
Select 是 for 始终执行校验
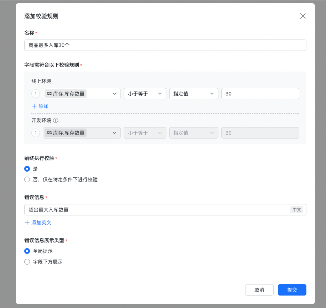pos(27,169)
